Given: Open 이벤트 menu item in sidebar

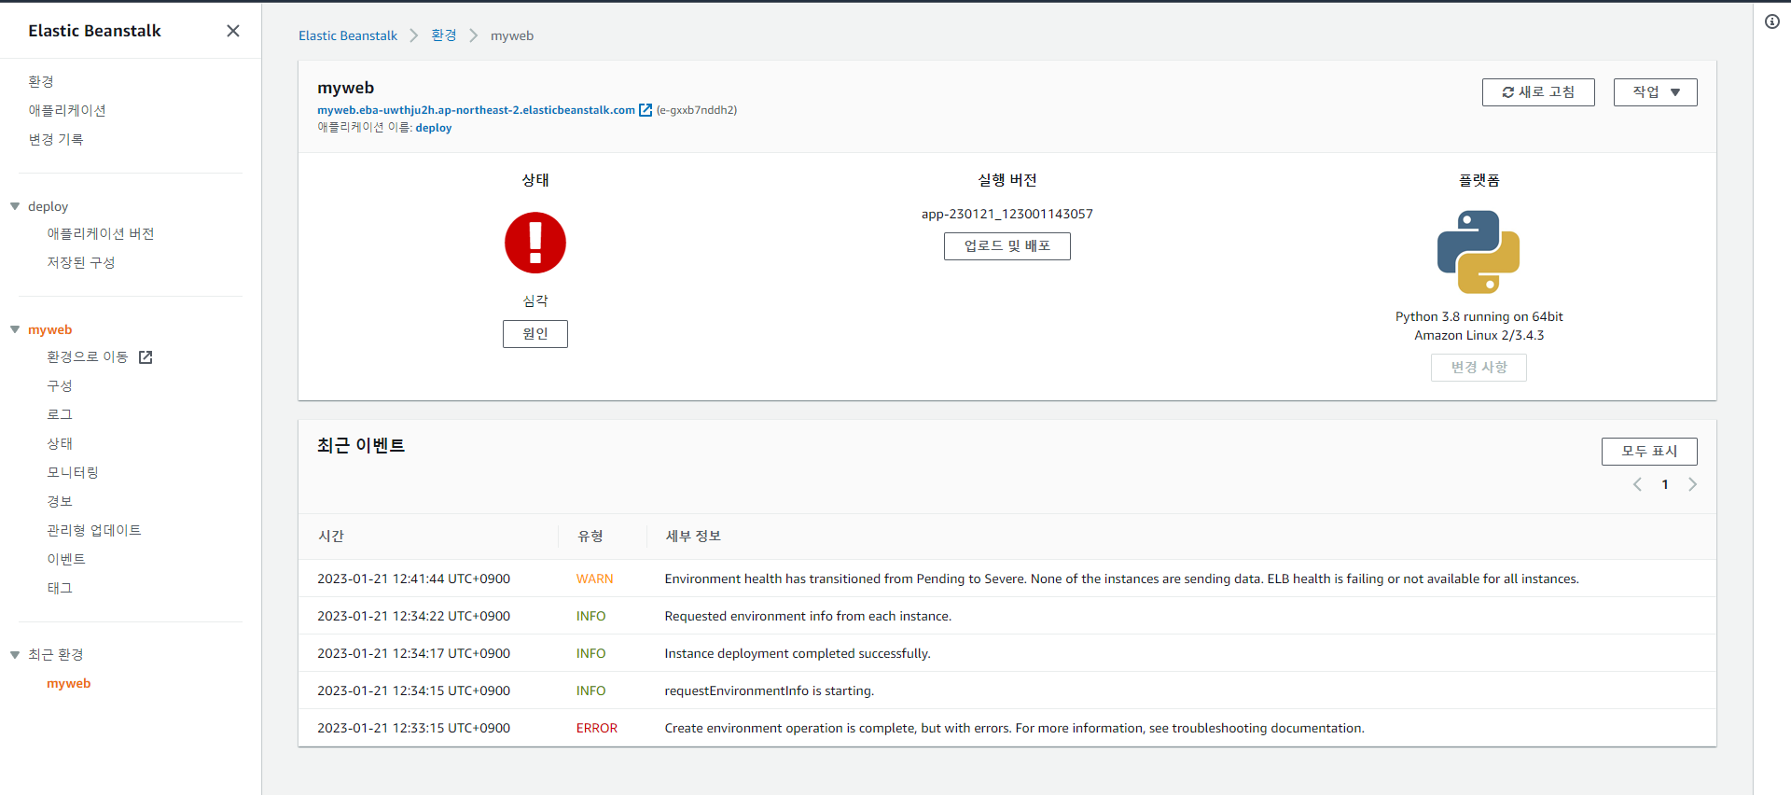Looking at the screenshot, I should click(66, 560).
